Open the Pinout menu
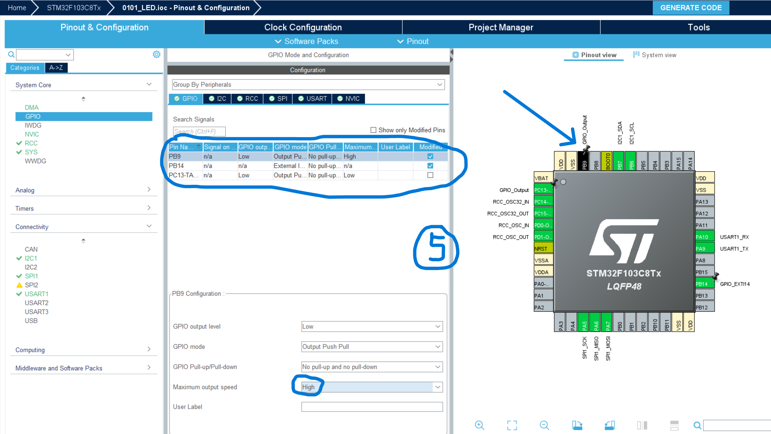The height and width of the screenshot is (434, 771). 413,41
